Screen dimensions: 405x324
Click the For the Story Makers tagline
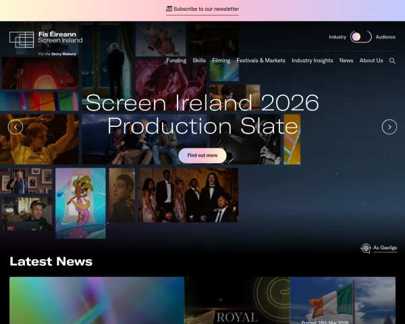click(x=57, y=54)
